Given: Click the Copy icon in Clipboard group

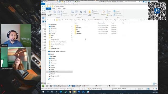Looking at the screenshot, I should 55,12.
